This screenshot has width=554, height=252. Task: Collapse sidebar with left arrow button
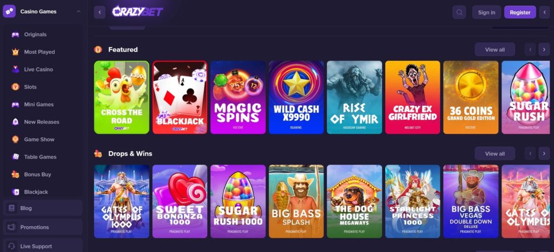[x=100, y=12]
